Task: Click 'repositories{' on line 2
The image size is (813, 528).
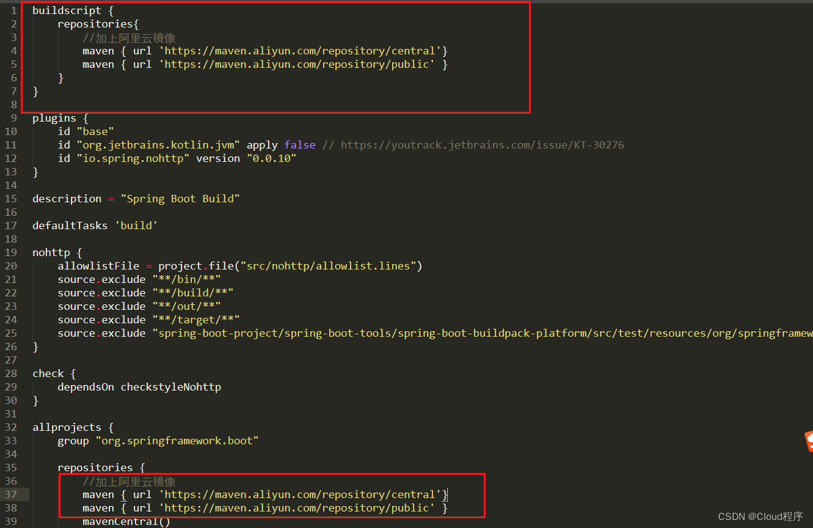Action: coord(98,24)
